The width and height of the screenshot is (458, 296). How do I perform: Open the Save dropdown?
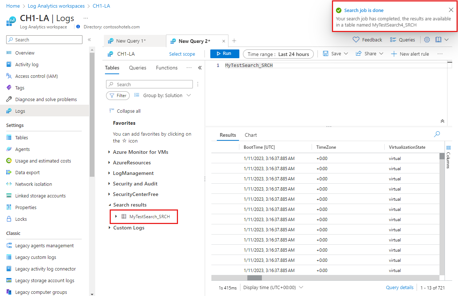[x=335, y=53]
